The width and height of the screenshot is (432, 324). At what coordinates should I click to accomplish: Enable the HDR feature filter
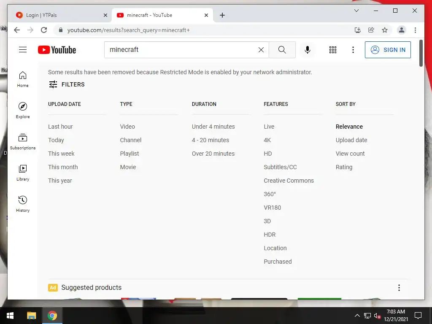click(x=270, y=235)
